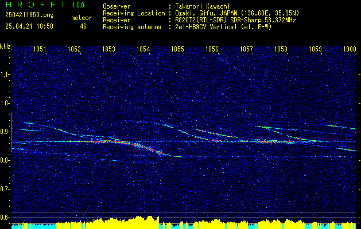Click the filename 2504211850.png

(29, 15)
